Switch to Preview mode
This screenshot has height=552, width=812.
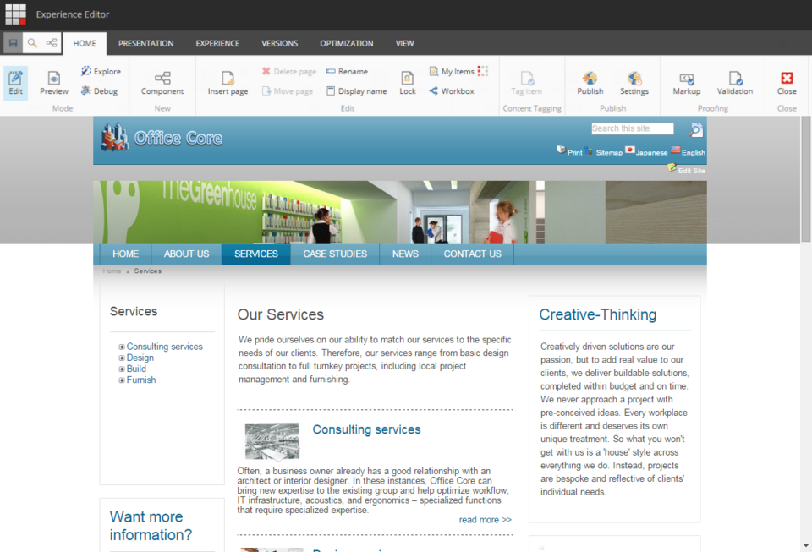tap(54, 83)
